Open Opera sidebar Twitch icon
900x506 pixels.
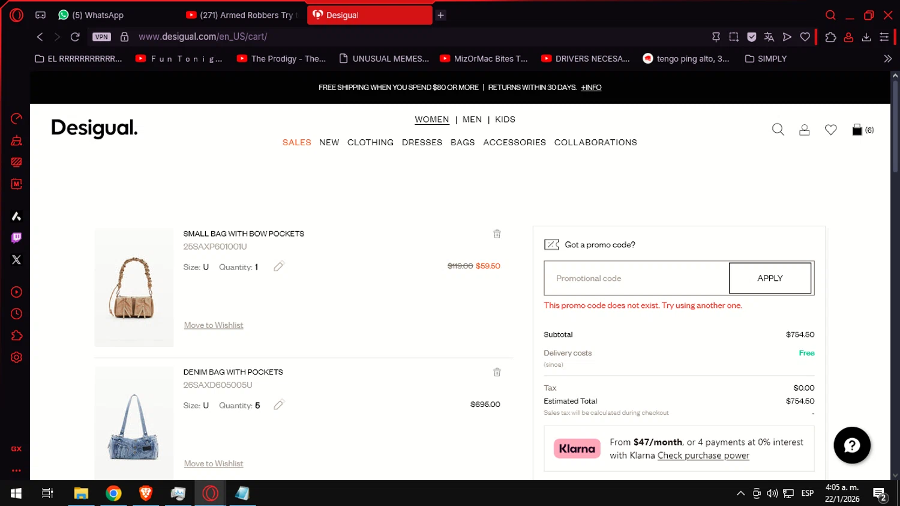[x=16, y=238]
